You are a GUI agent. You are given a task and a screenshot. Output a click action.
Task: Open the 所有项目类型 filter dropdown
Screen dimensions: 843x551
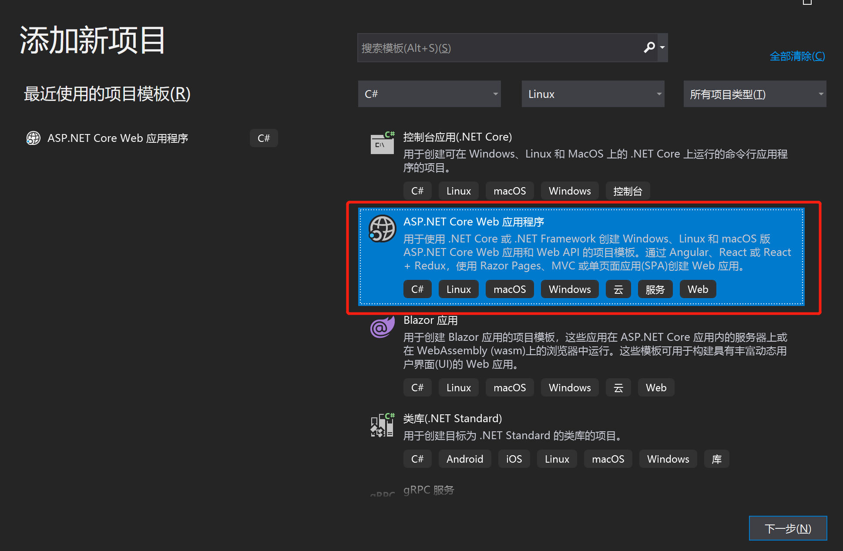(x=755, y=94)
